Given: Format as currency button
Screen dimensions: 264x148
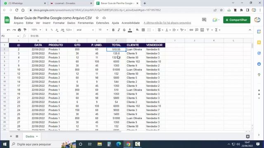Looking at the screenshot, I should (46, 30).
